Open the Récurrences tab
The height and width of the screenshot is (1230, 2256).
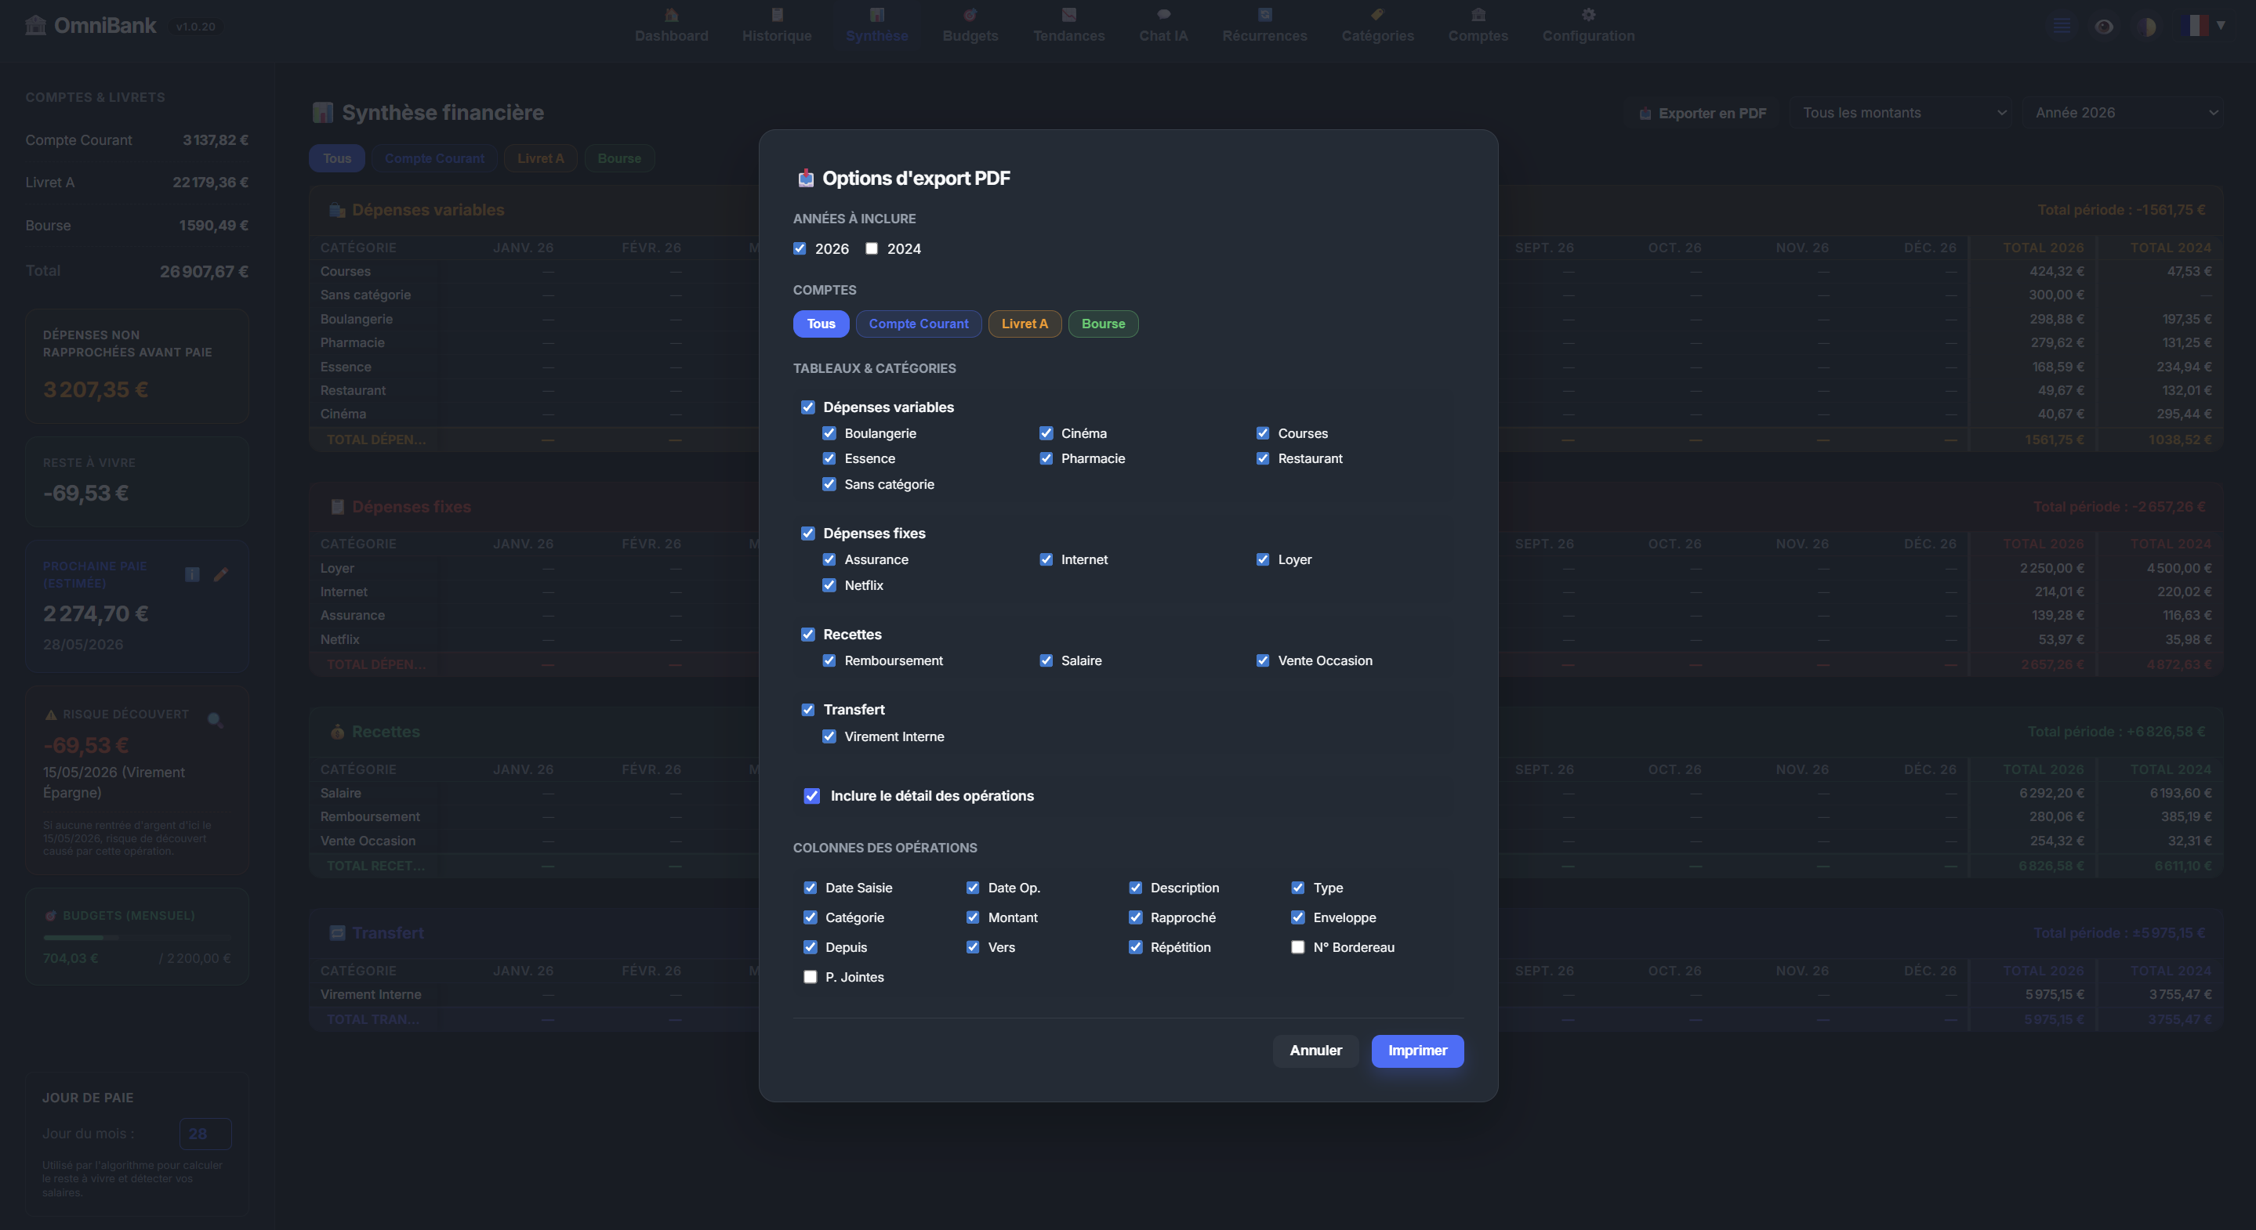pyautogui.click(x=1264, y=25)
